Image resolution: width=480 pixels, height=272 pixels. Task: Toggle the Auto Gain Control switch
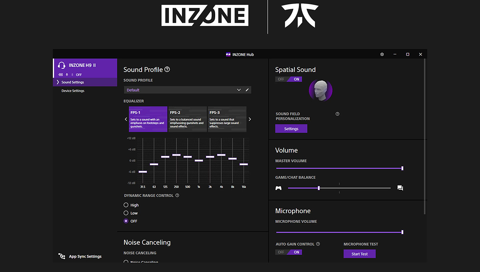click(288, 252)
